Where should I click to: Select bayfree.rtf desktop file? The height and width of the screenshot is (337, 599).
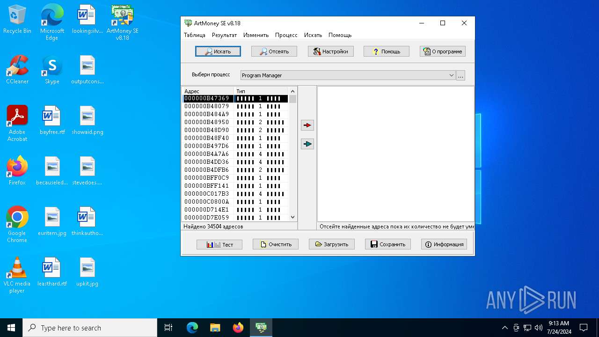(x=52, y=121)
